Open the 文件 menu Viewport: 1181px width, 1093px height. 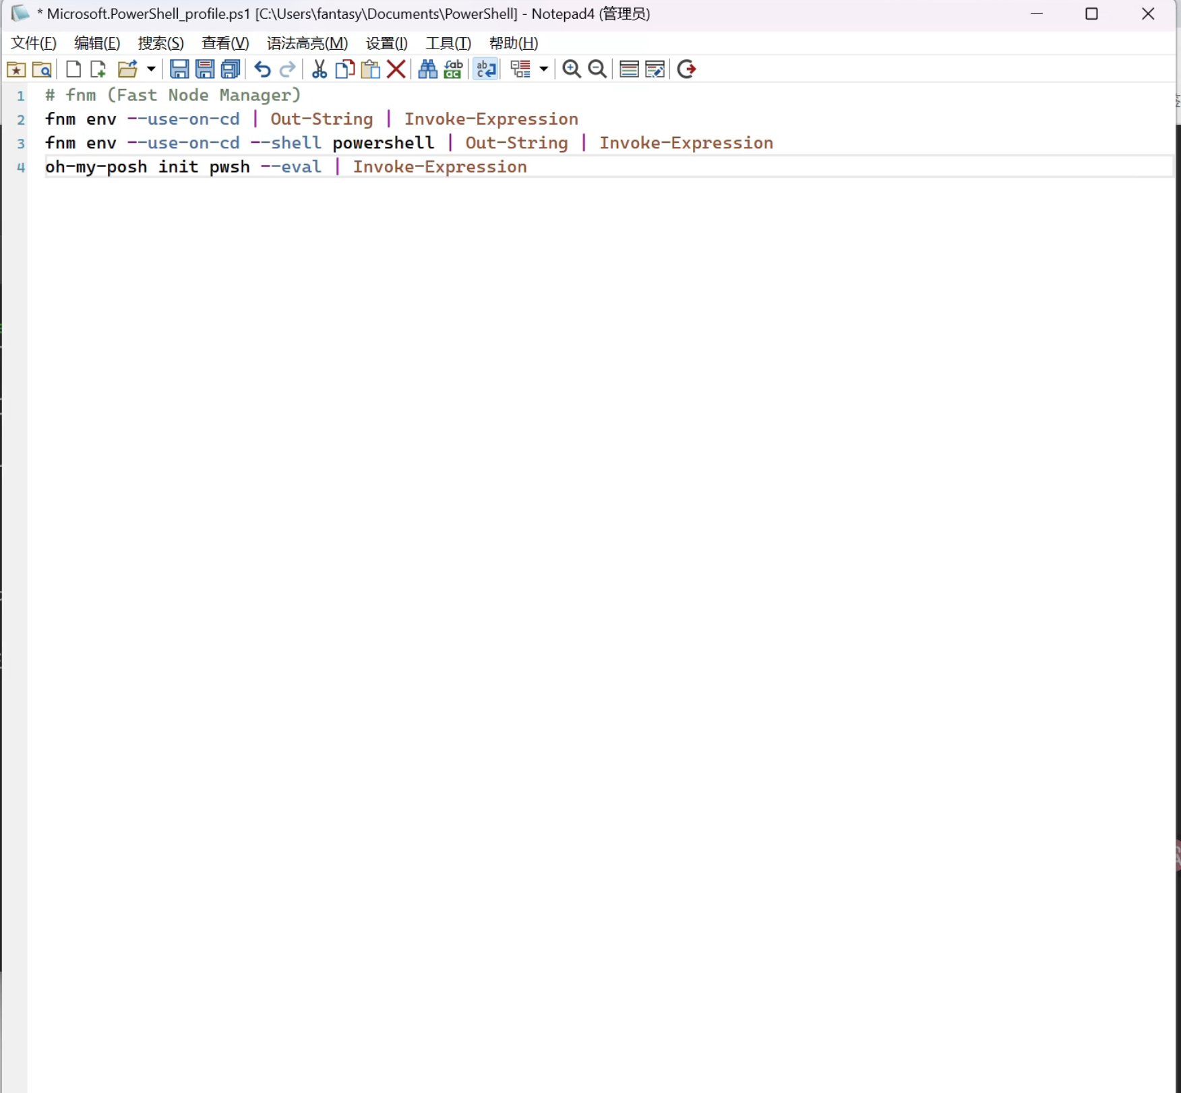click(34, 43)
